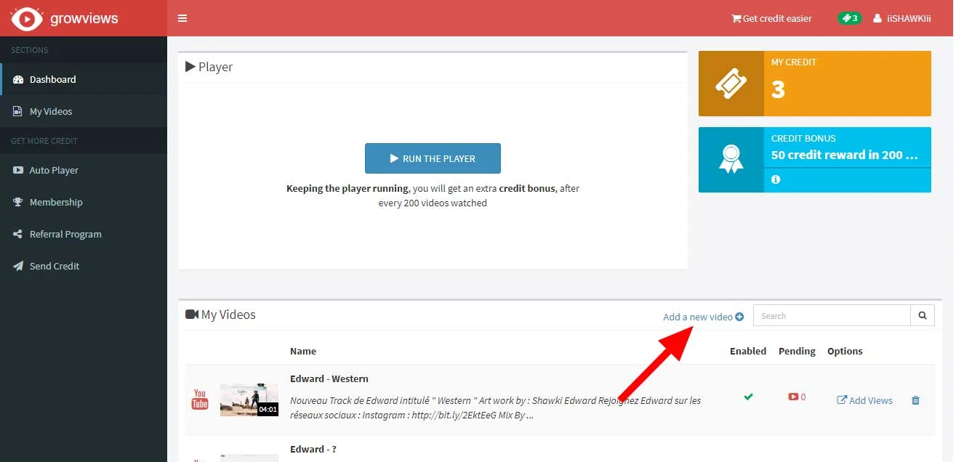Click the Edward - ? video title
Image resolution: width=964 pixels, height=462 pixels.
point(313,449)
